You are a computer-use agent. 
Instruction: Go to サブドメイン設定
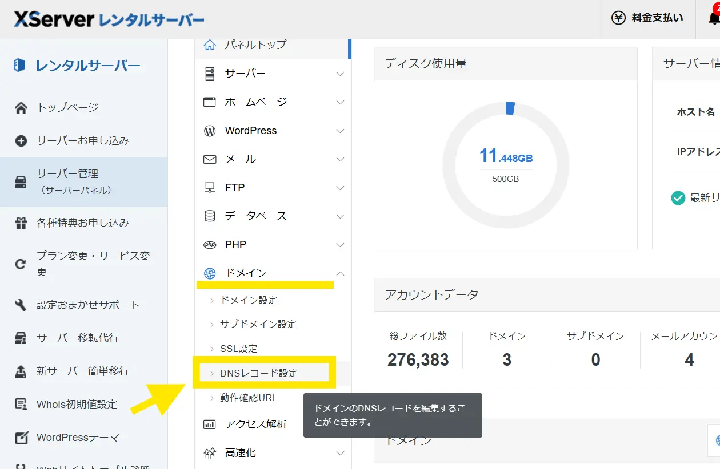[x=258, y=324]
